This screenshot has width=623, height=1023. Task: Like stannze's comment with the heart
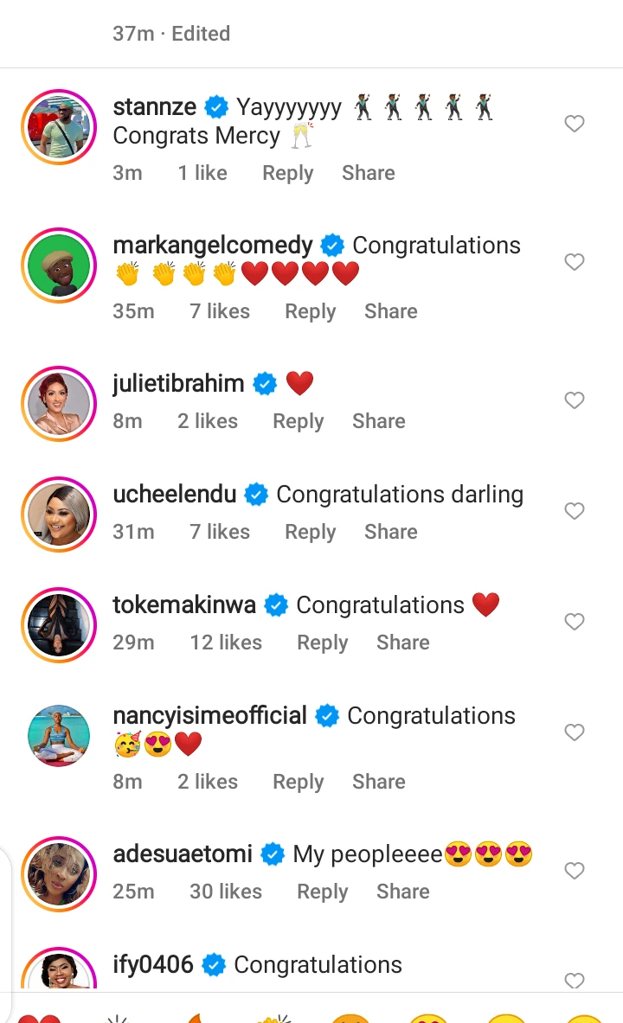click(575, 124)
